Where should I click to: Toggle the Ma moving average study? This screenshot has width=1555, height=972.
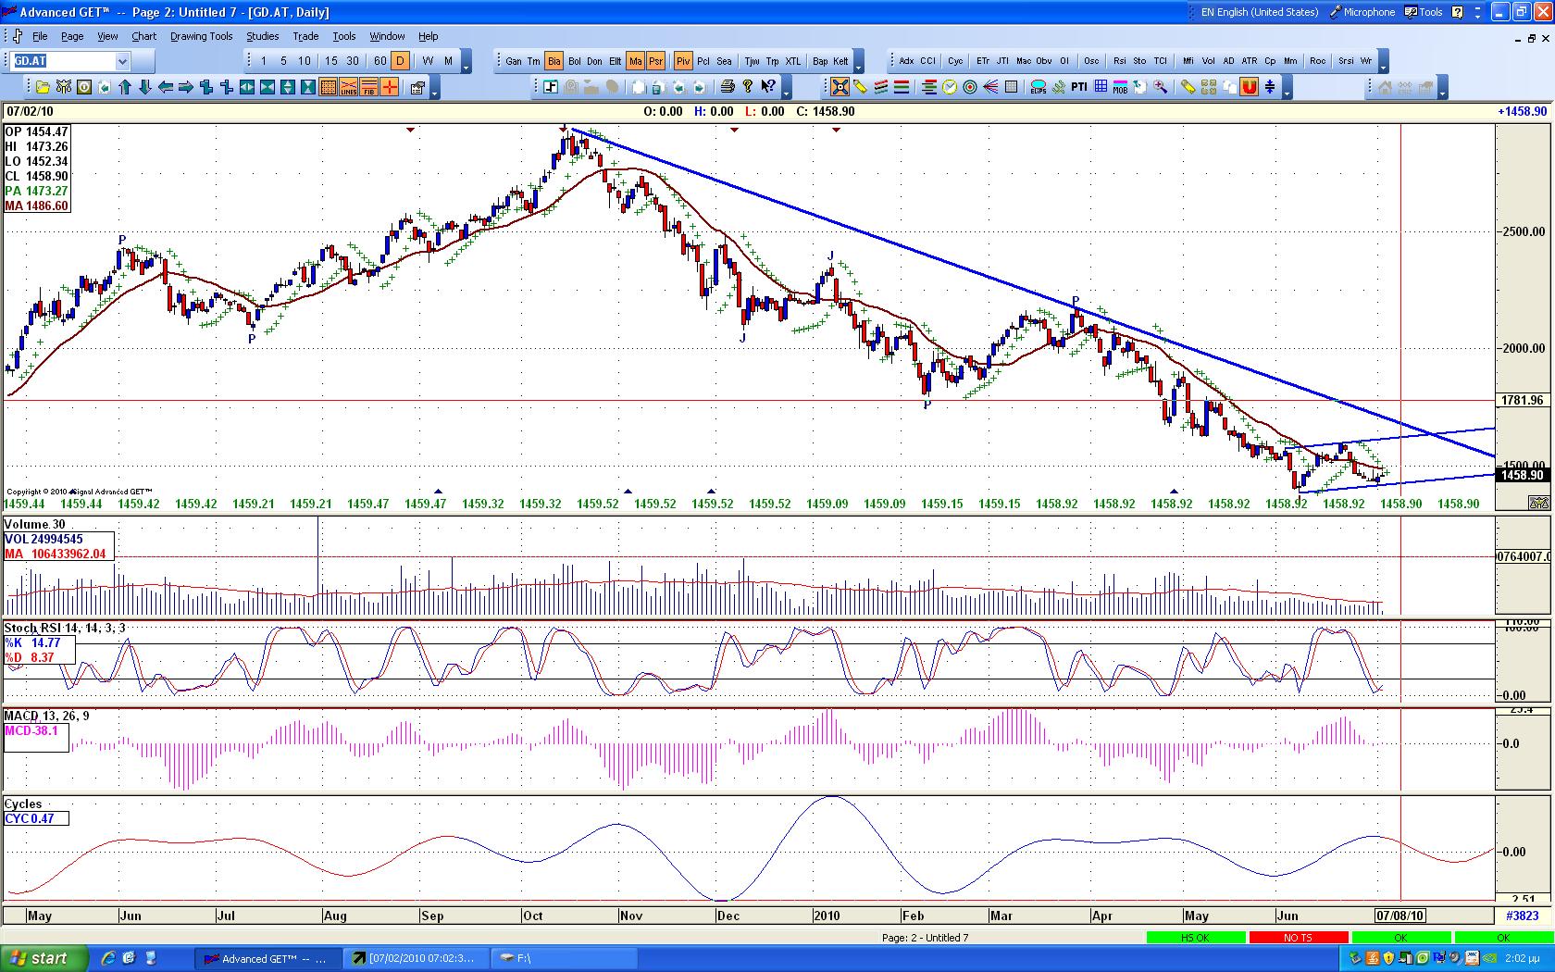[635, 61]
